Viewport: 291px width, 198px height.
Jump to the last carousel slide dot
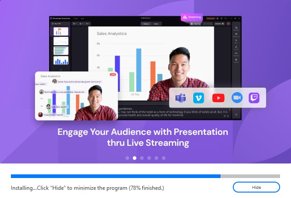[x=164, y=158]
